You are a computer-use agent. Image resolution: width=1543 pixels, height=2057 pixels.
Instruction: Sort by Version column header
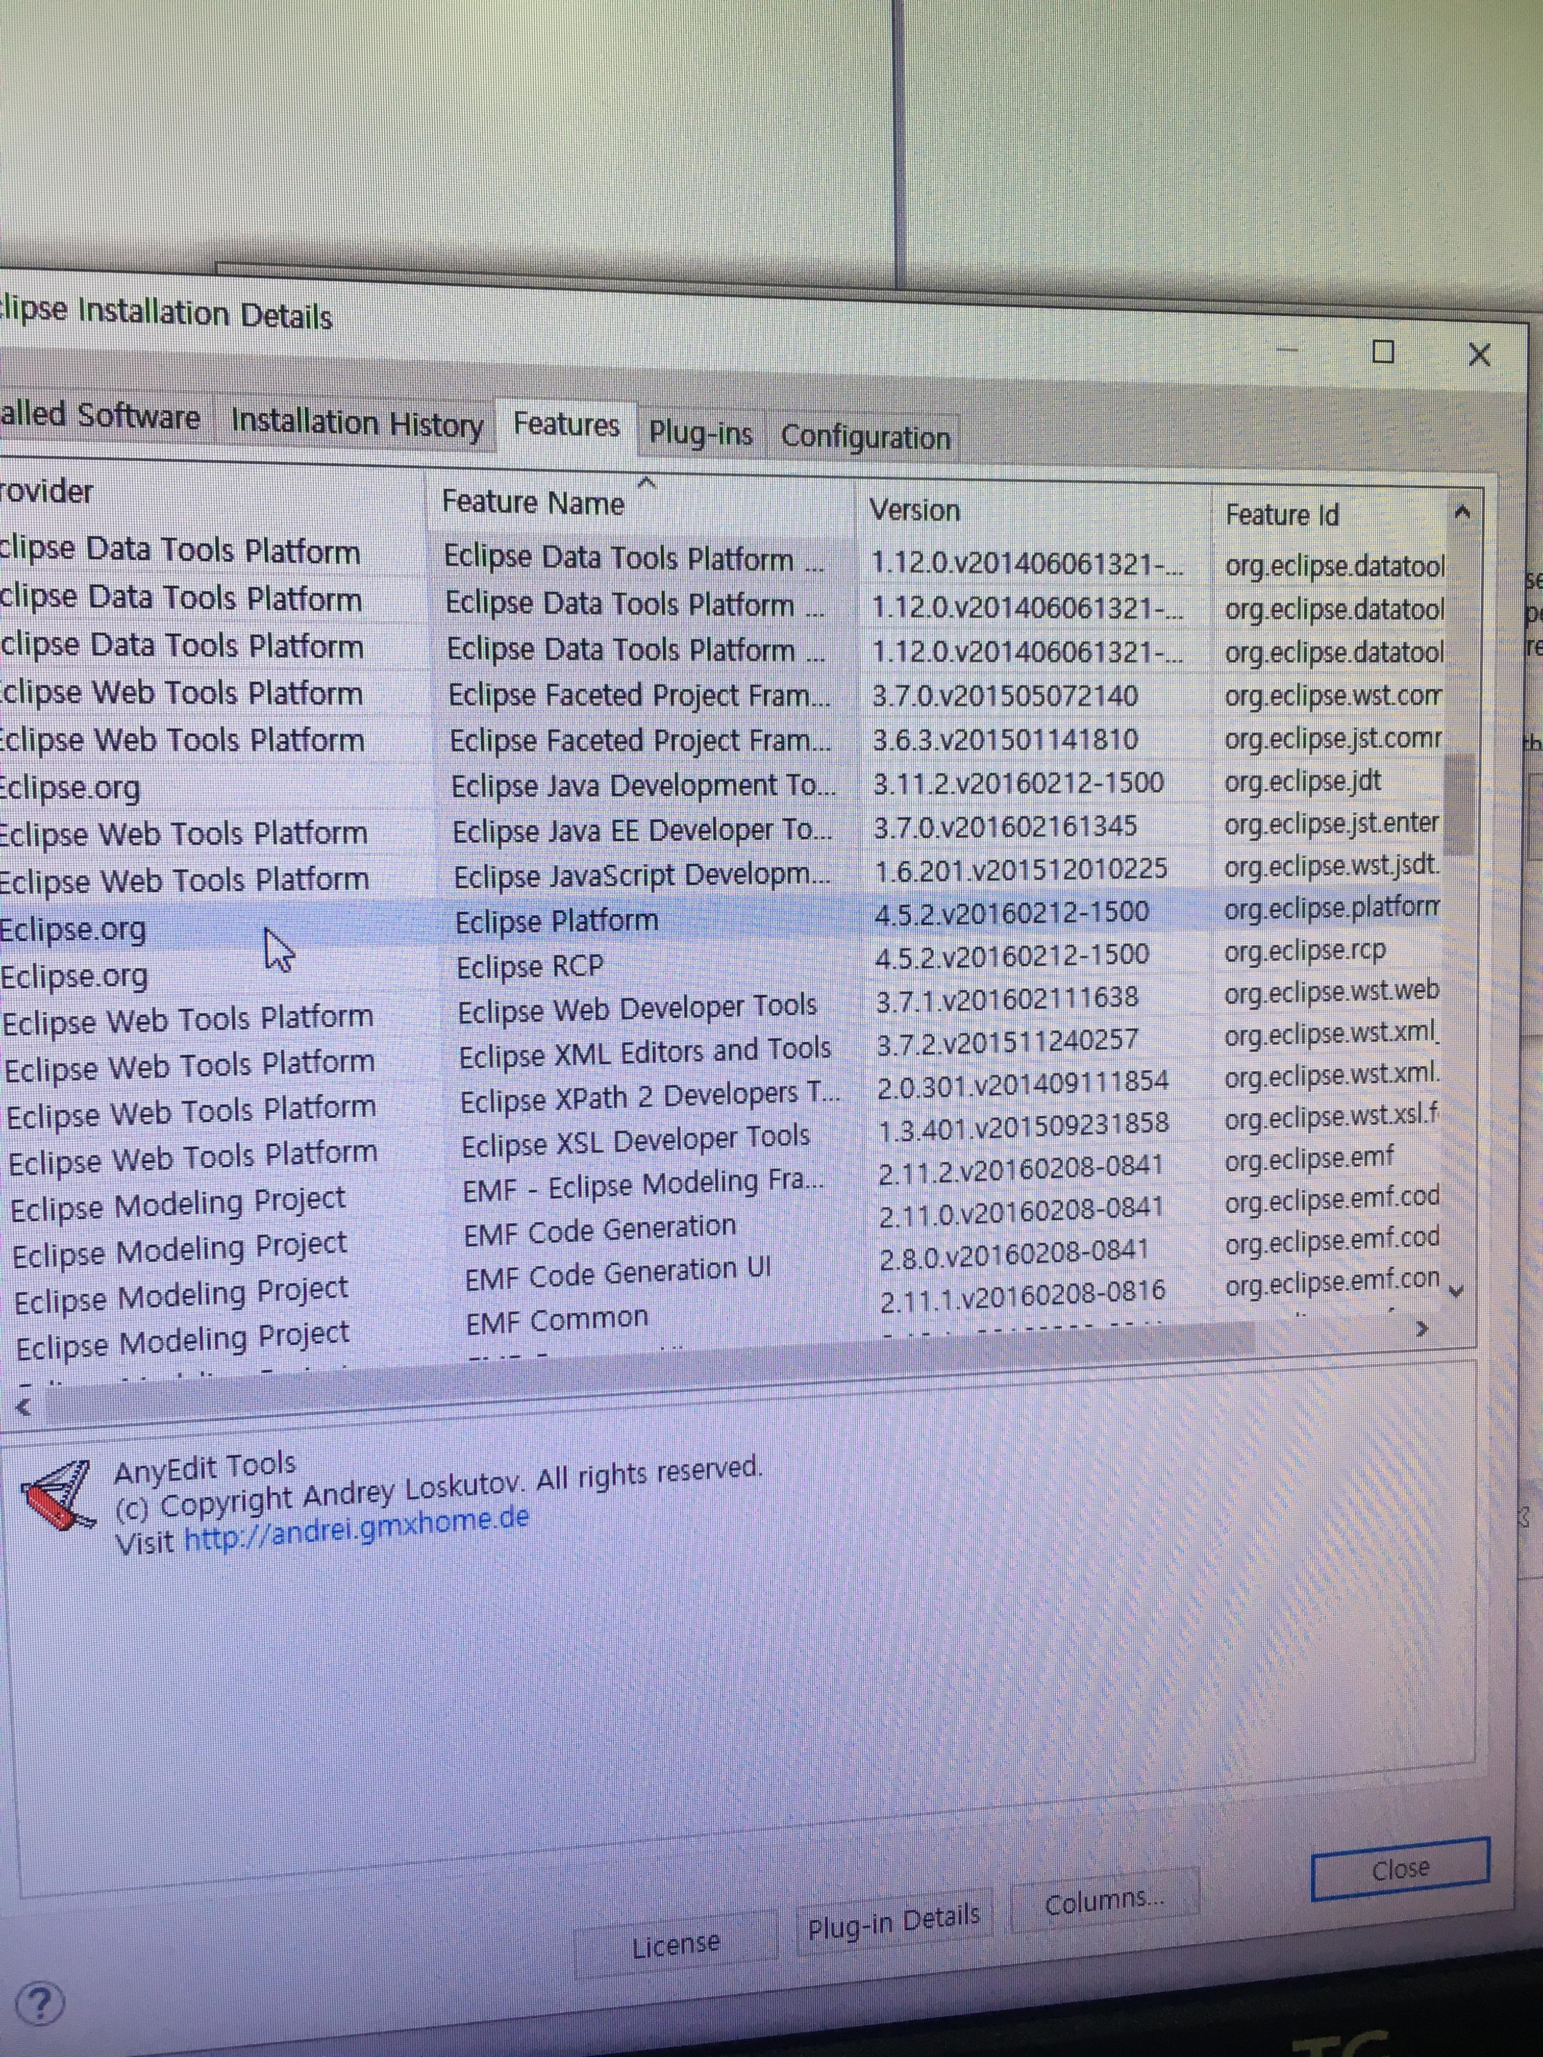pyautogui.click(x=914, y=511)
